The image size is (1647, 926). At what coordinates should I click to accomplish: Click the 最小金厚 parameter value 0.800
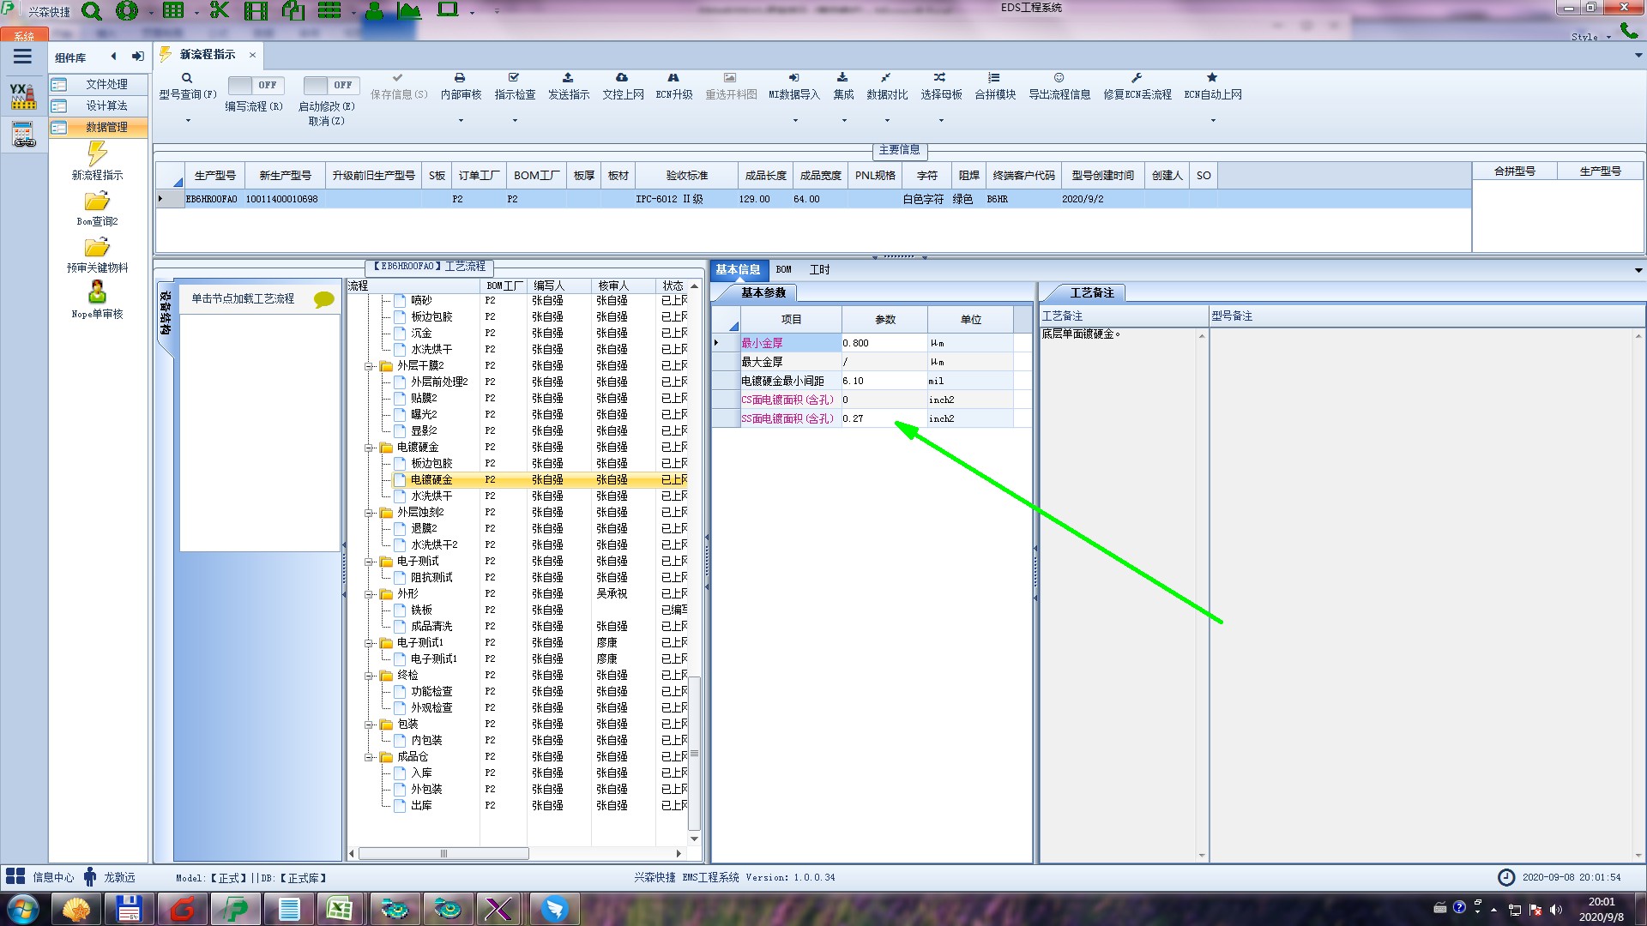coord(884,343)
